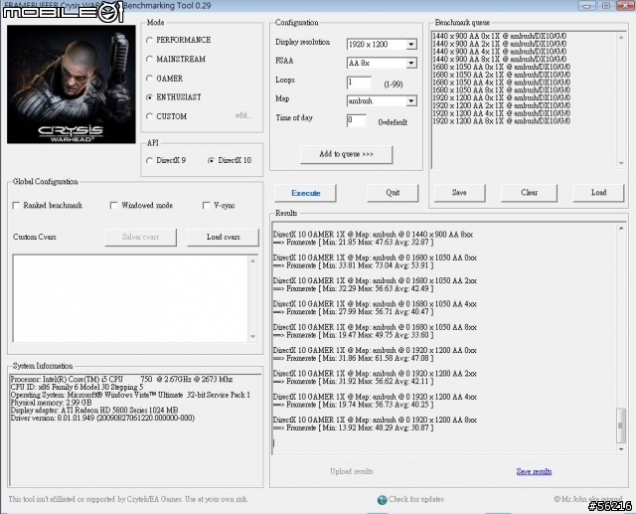Select queue entry 1920 x 1200 AA 0x

(501, 97)
